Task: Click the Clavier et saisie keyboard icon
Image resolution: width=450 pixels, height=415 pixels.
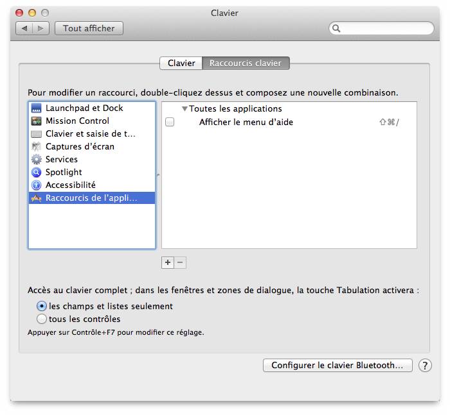Action: pos(36,134)
